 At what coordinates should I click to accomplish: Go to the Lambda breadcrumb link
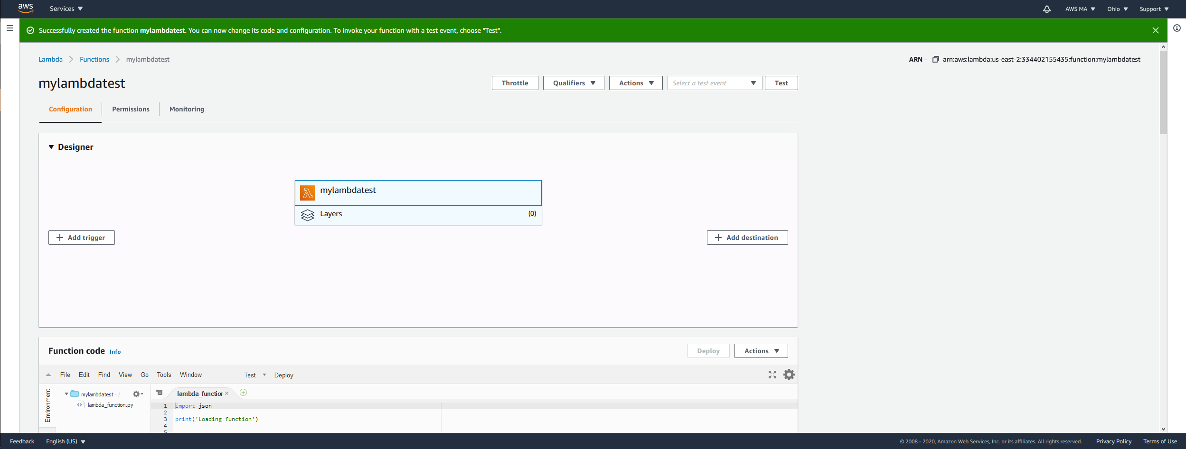50,59
